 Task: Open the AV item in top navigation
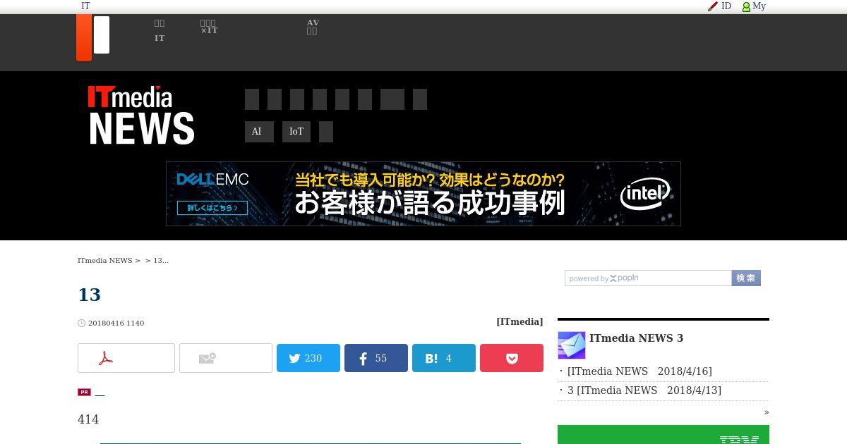tap(313, 27)
